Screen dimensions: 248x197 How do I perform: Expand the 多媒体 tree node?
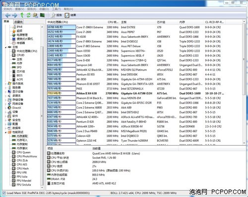coord(6,96)
